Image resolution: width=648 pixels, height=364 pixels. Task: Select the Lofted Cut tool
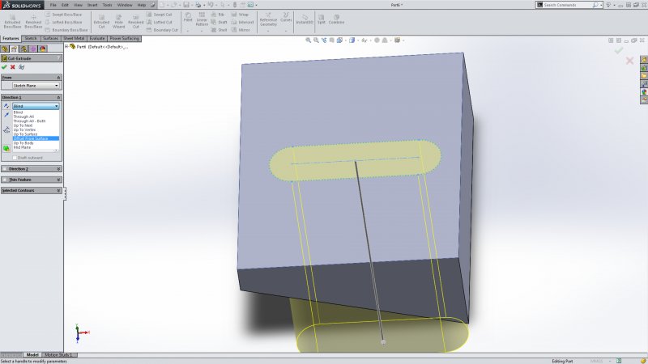[160, 22]
